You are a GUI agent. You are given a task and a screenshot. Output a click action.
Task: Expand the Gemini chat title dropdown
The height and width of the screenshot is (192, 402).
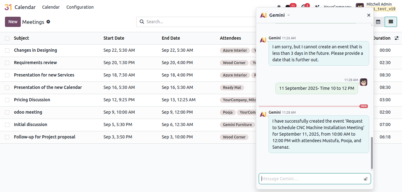tap(288, 15)
